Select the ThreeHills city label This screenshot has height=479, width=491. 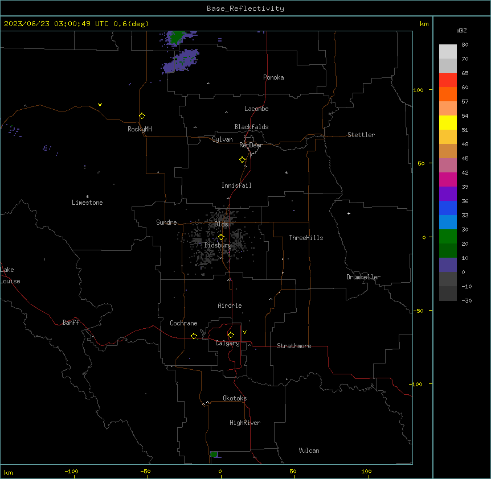point(306,238)
